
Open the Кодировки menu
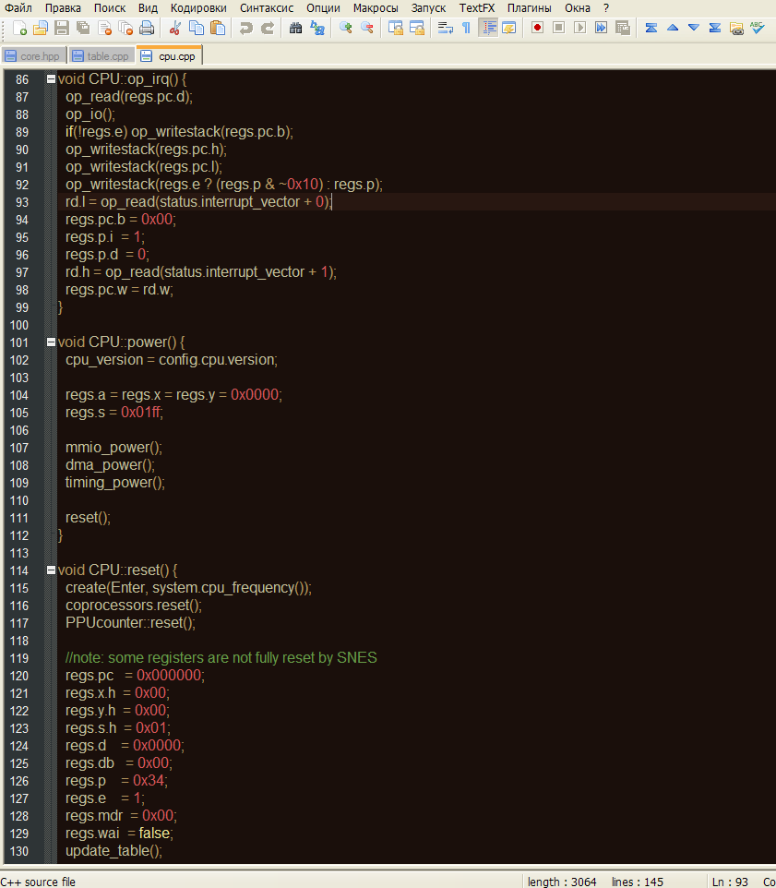198,7
